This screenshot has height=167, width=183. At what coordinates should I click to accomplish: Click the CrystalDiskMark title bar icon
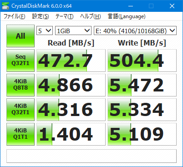[5, 6]
